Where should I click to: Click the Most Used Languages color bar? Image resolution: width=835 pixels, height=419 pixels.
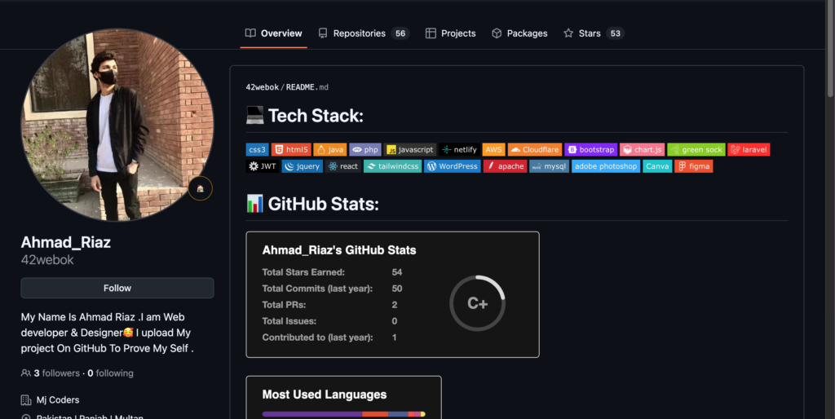[x=343, y=414]
